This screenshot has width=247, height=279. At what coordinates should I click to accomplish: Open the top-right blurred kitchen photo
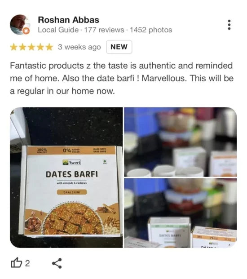tap(181, 142)
